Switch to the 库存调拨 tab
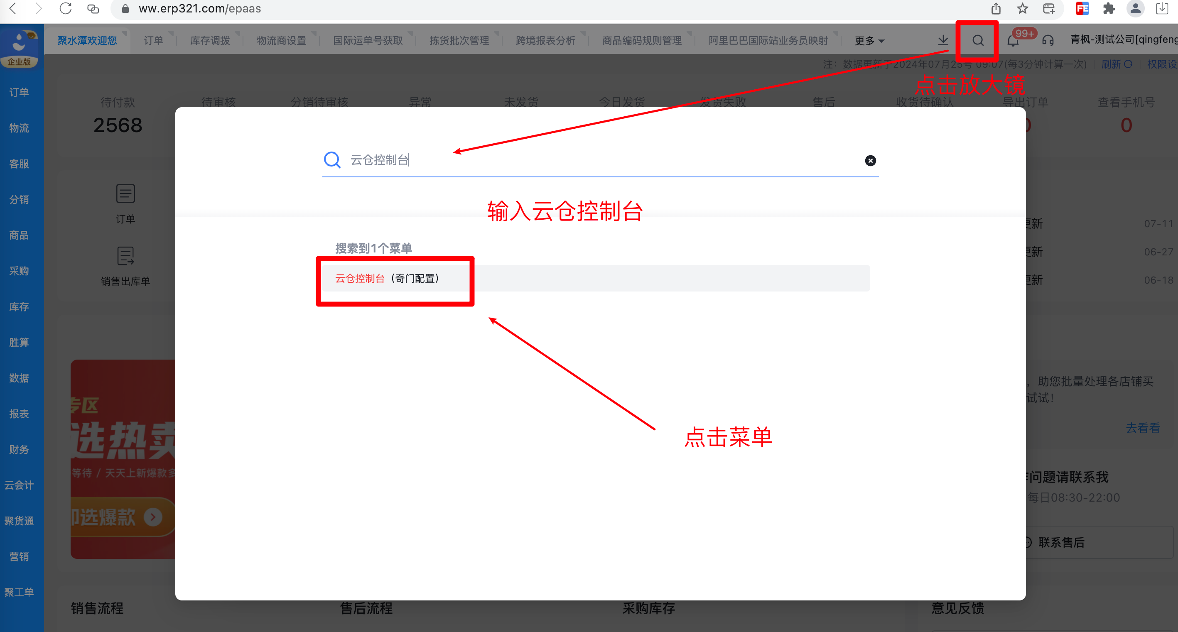Screen dimensions: 1178x632 coord(210,40)
